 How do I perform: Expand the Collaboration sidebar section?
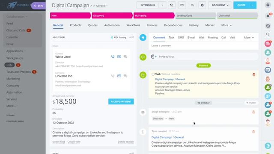coord(17,17)
